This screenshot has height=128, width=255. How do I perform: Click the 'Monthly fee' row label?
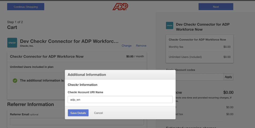pyautogui.click(x=176, y=47)
